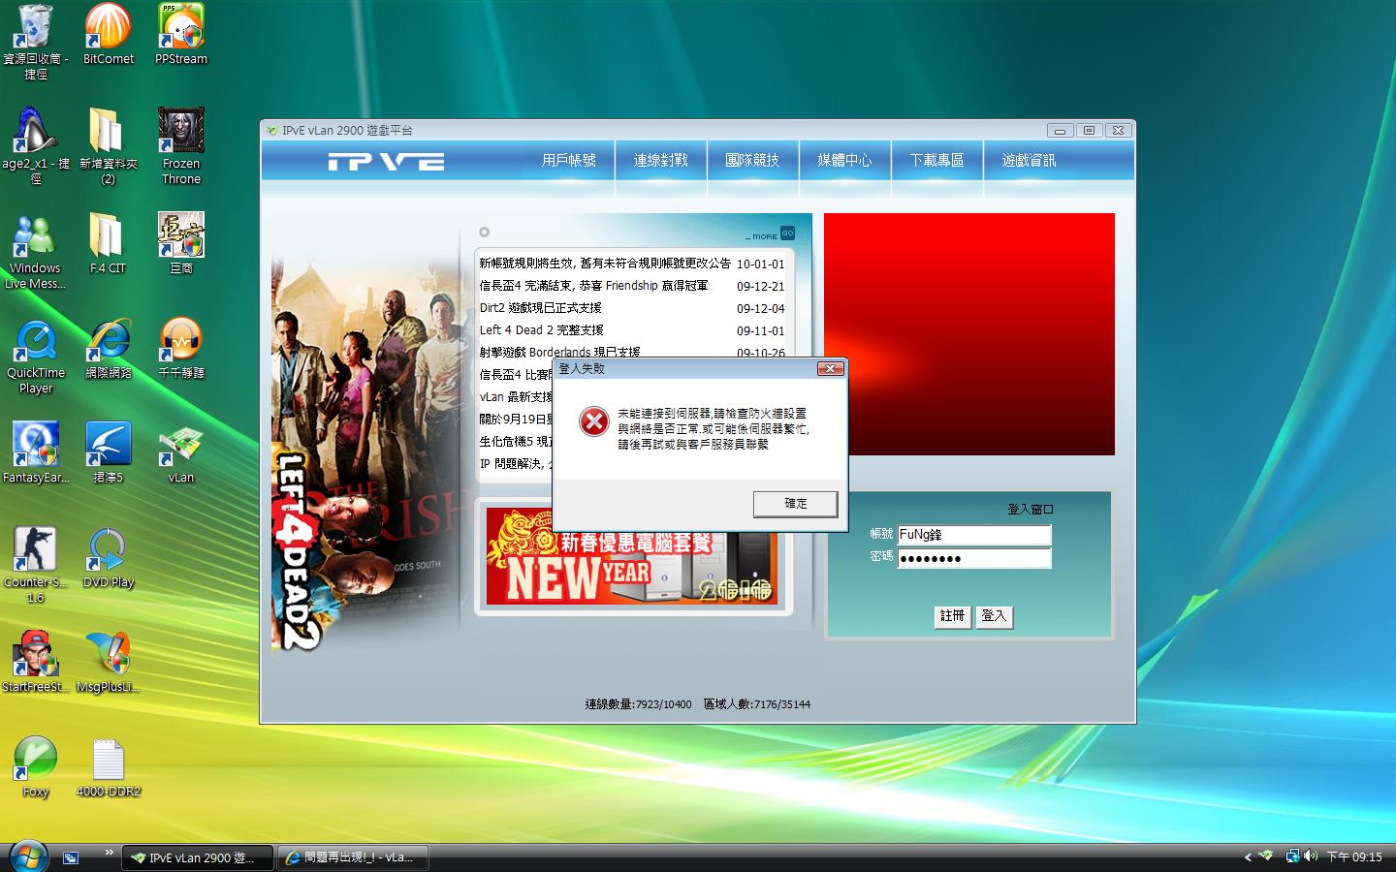The image size is (1396, 872).
Task: Click the 連線數量:7923/10400 status text
Action: [638, 704]
